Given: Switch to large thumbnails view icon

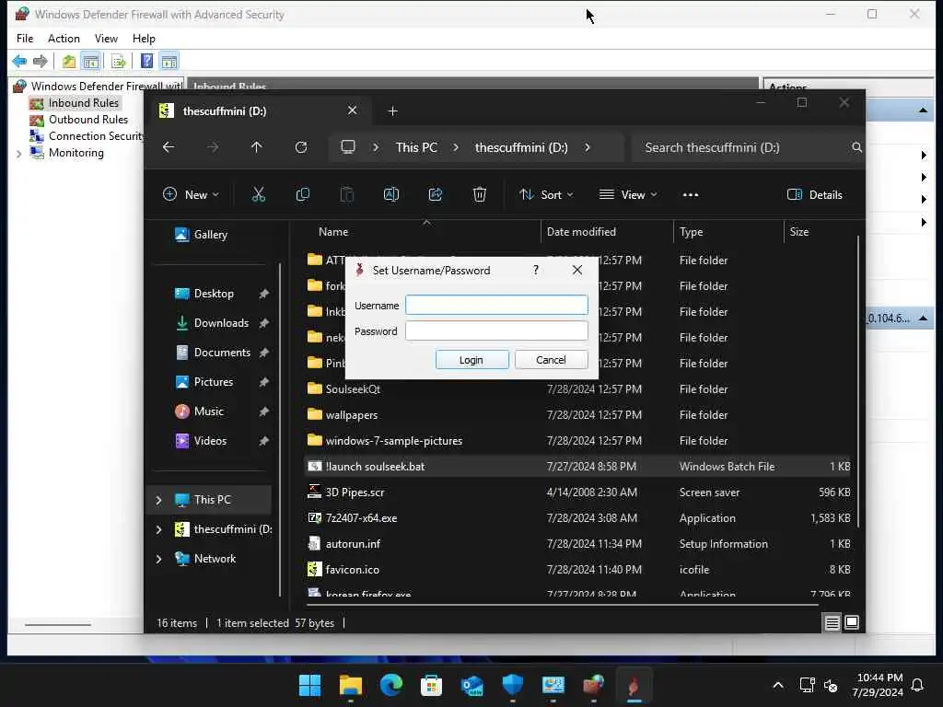Looking at the screenshot, I should point(852,622).
